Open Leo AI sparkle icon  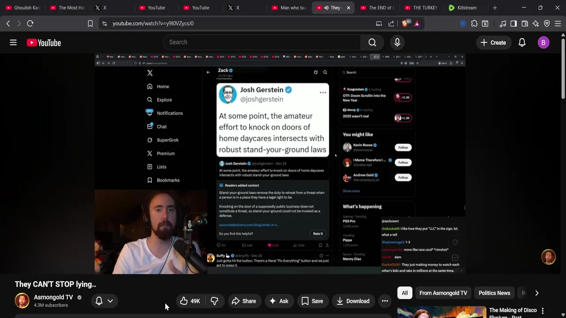[536, 23]
